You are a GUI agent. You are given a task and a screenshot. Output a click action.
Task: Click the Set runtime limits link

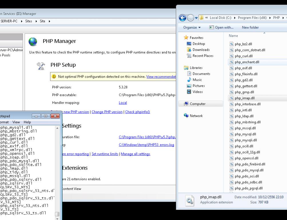coord(105,154)
